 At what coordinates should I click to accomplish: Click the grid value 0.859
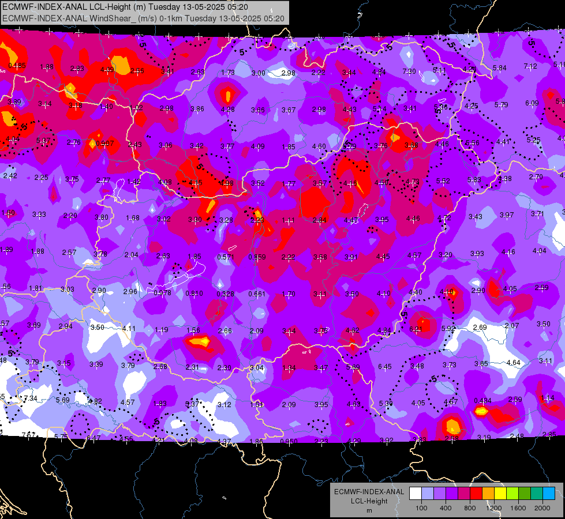point(257,257)
